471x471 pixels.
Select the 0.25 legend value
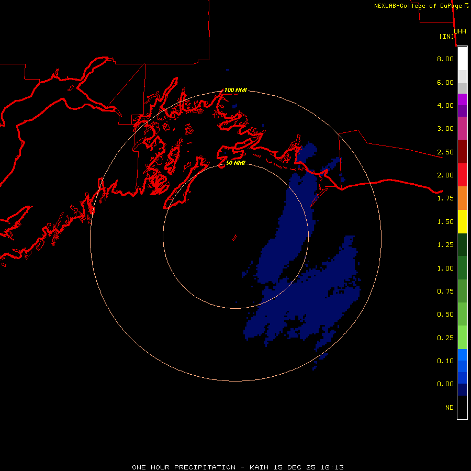coord(445,338)
